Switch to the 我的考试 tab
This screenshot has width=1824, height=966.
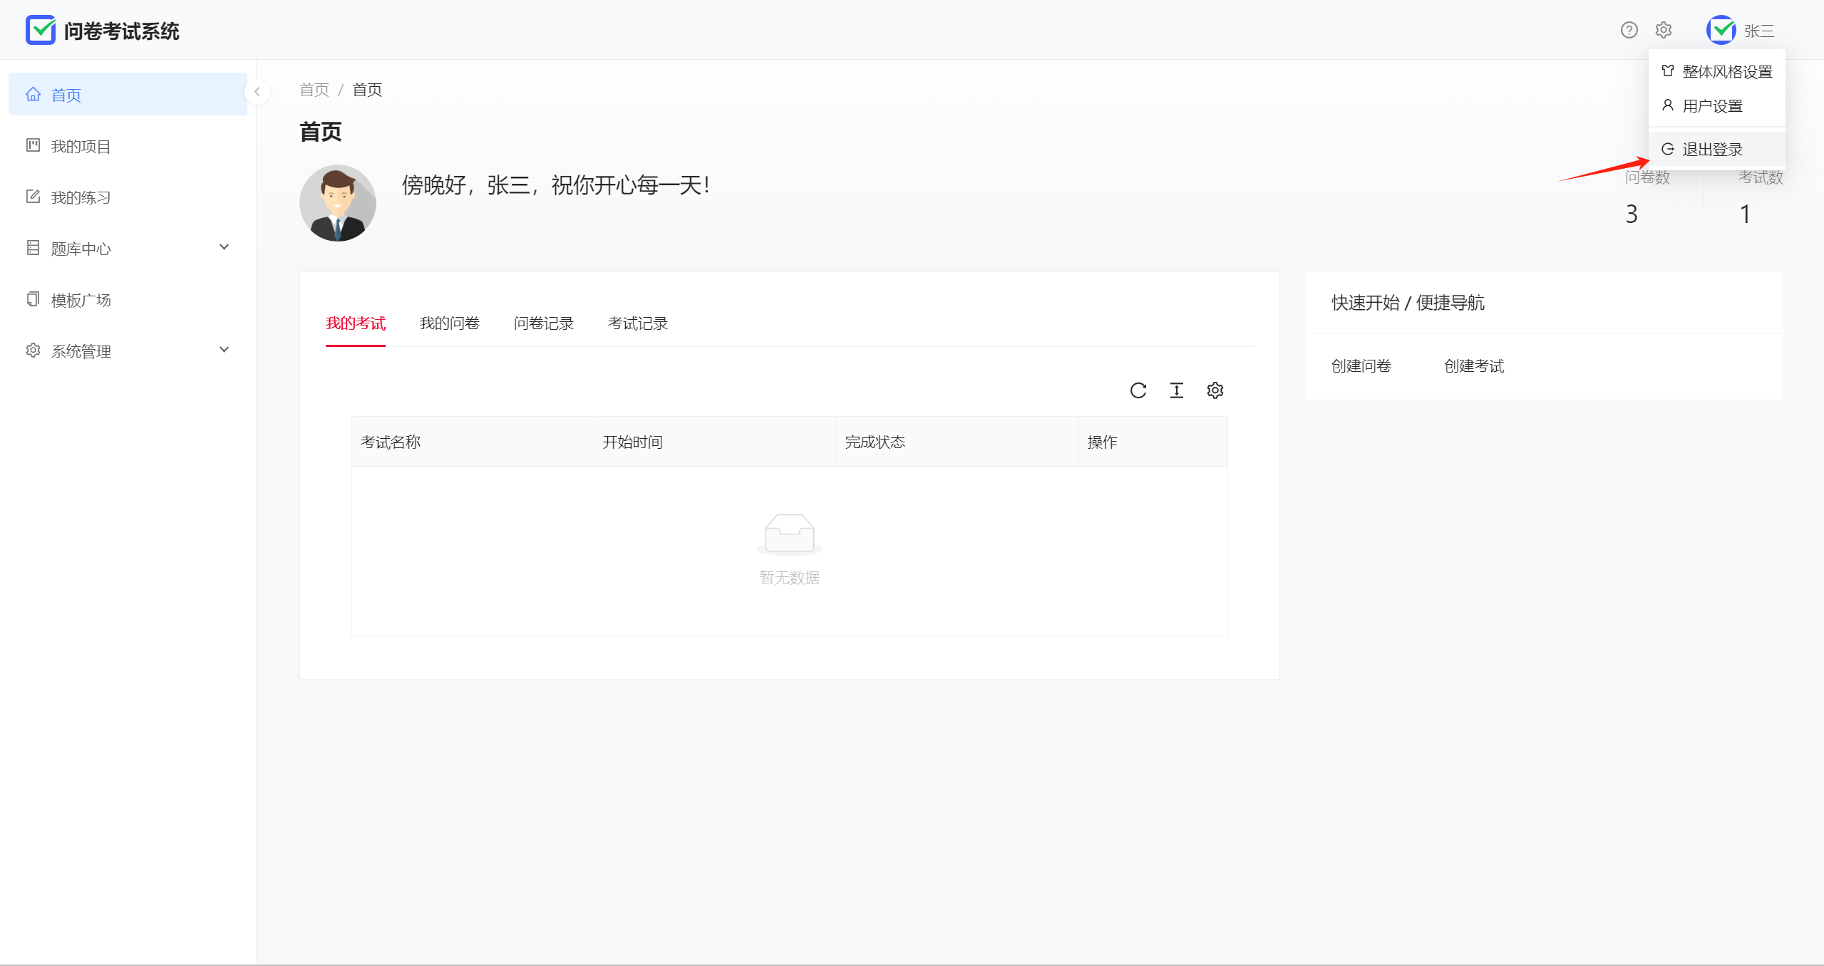pyautogui.click(x=356, y=323)
